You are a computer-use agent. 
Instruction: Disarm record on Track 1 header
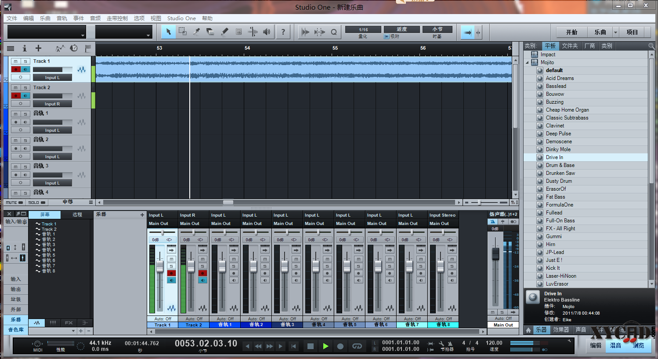16,69
